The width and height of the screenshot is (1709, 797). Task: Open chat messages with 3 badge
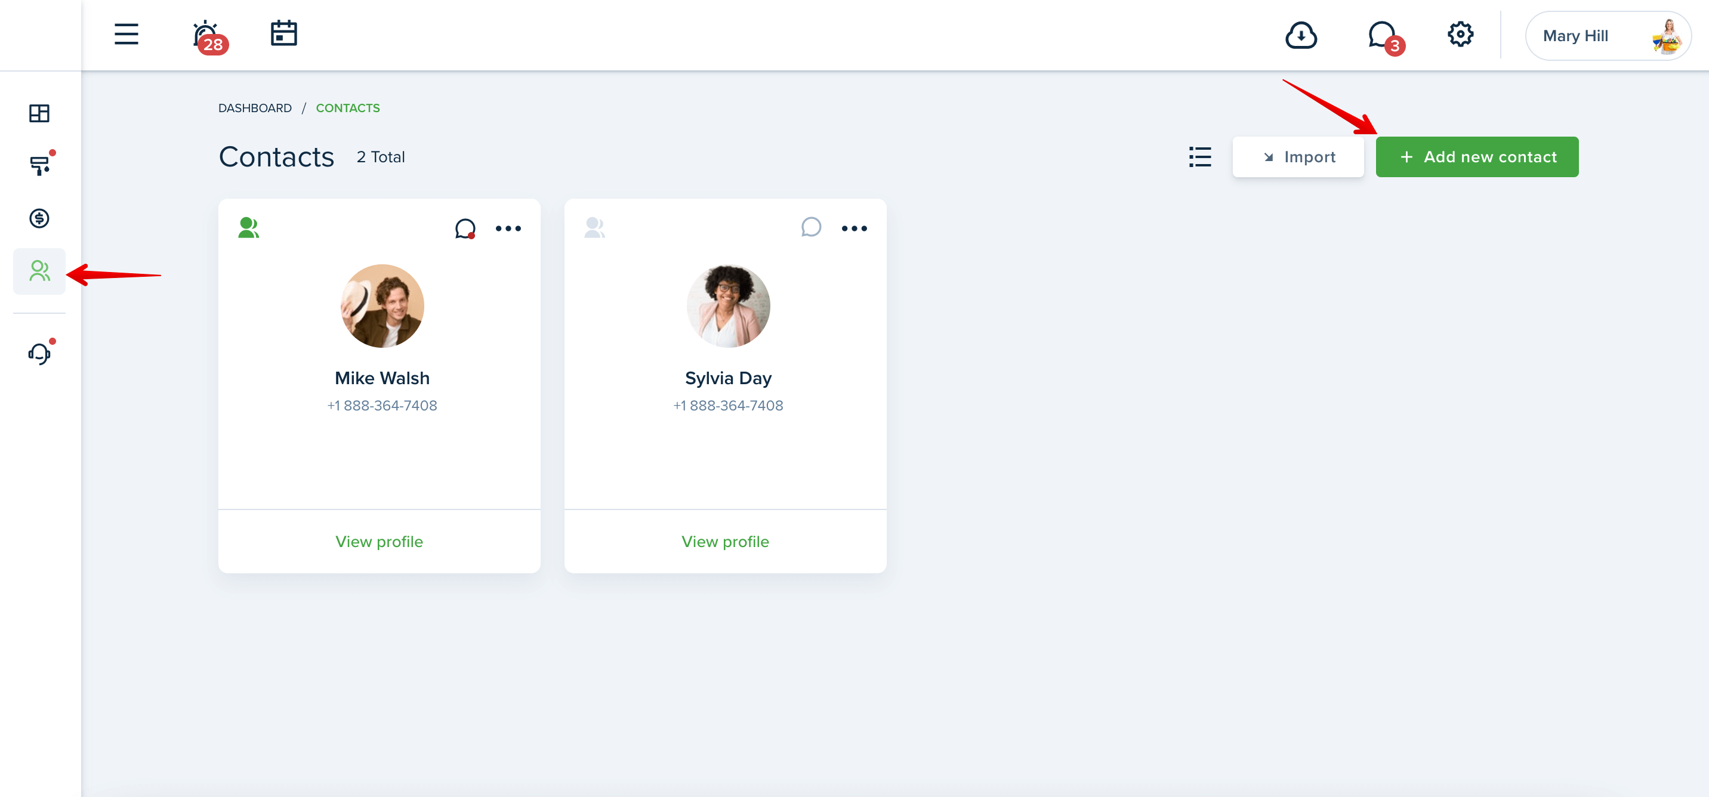(1385, 36)
